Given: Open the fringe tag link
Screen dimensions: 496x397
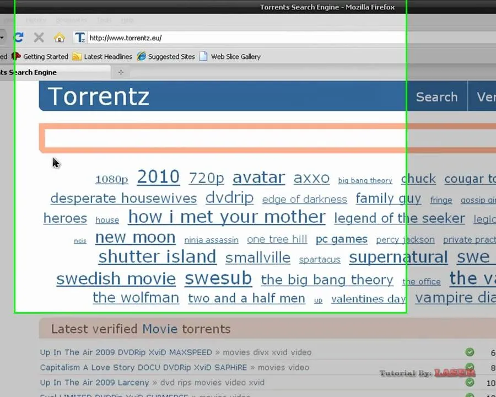Looking at the screenshot, I should 441,200.
